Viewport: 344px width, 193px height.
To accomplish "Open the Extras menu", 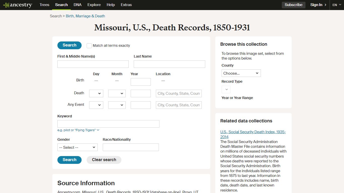I will pyautogui.click(x=126, y=5).
